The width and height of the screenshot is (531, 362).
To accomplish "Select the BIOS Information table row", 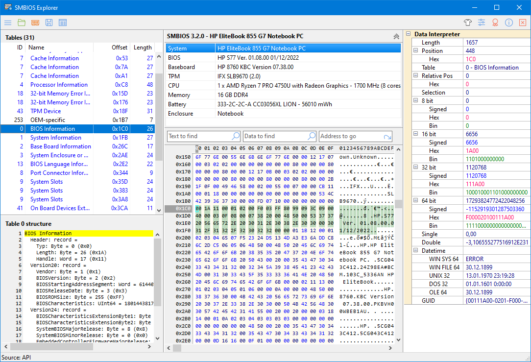I will 77,129.
